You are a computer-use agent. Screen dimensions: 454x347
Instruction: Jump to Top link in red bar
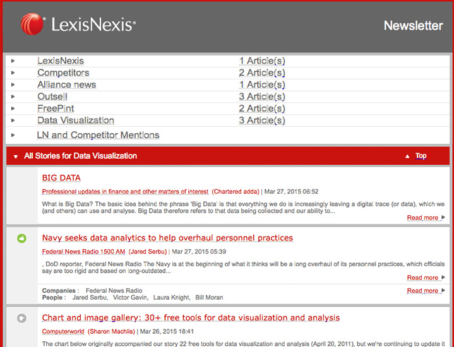[421, 156]
